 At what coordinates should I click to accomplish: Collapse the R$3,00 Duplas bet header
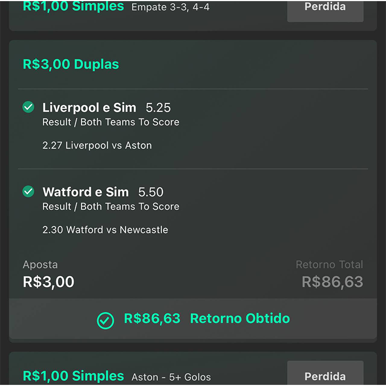coord(71,65)
